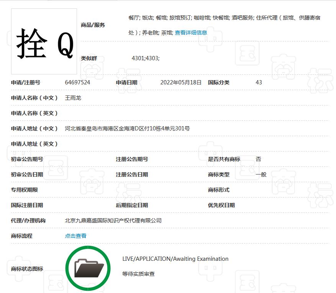The width and height of the screenshot is (336, 293).
Task: Click the 商品/服务 label
Action: point(93,25)
